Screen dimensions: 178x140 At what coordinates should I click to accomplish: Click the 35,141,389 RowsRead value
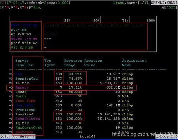pos(109,114)
